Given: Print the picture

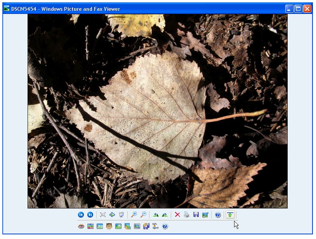Looking at the screenshot, I should [187, 215].
